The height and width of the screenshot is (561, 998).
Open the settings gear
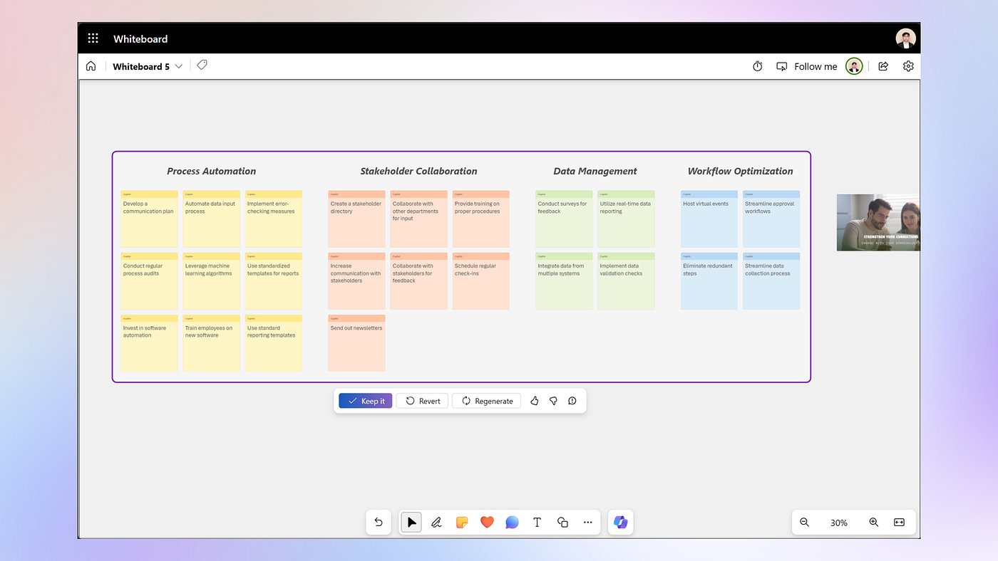coord(907,66)
